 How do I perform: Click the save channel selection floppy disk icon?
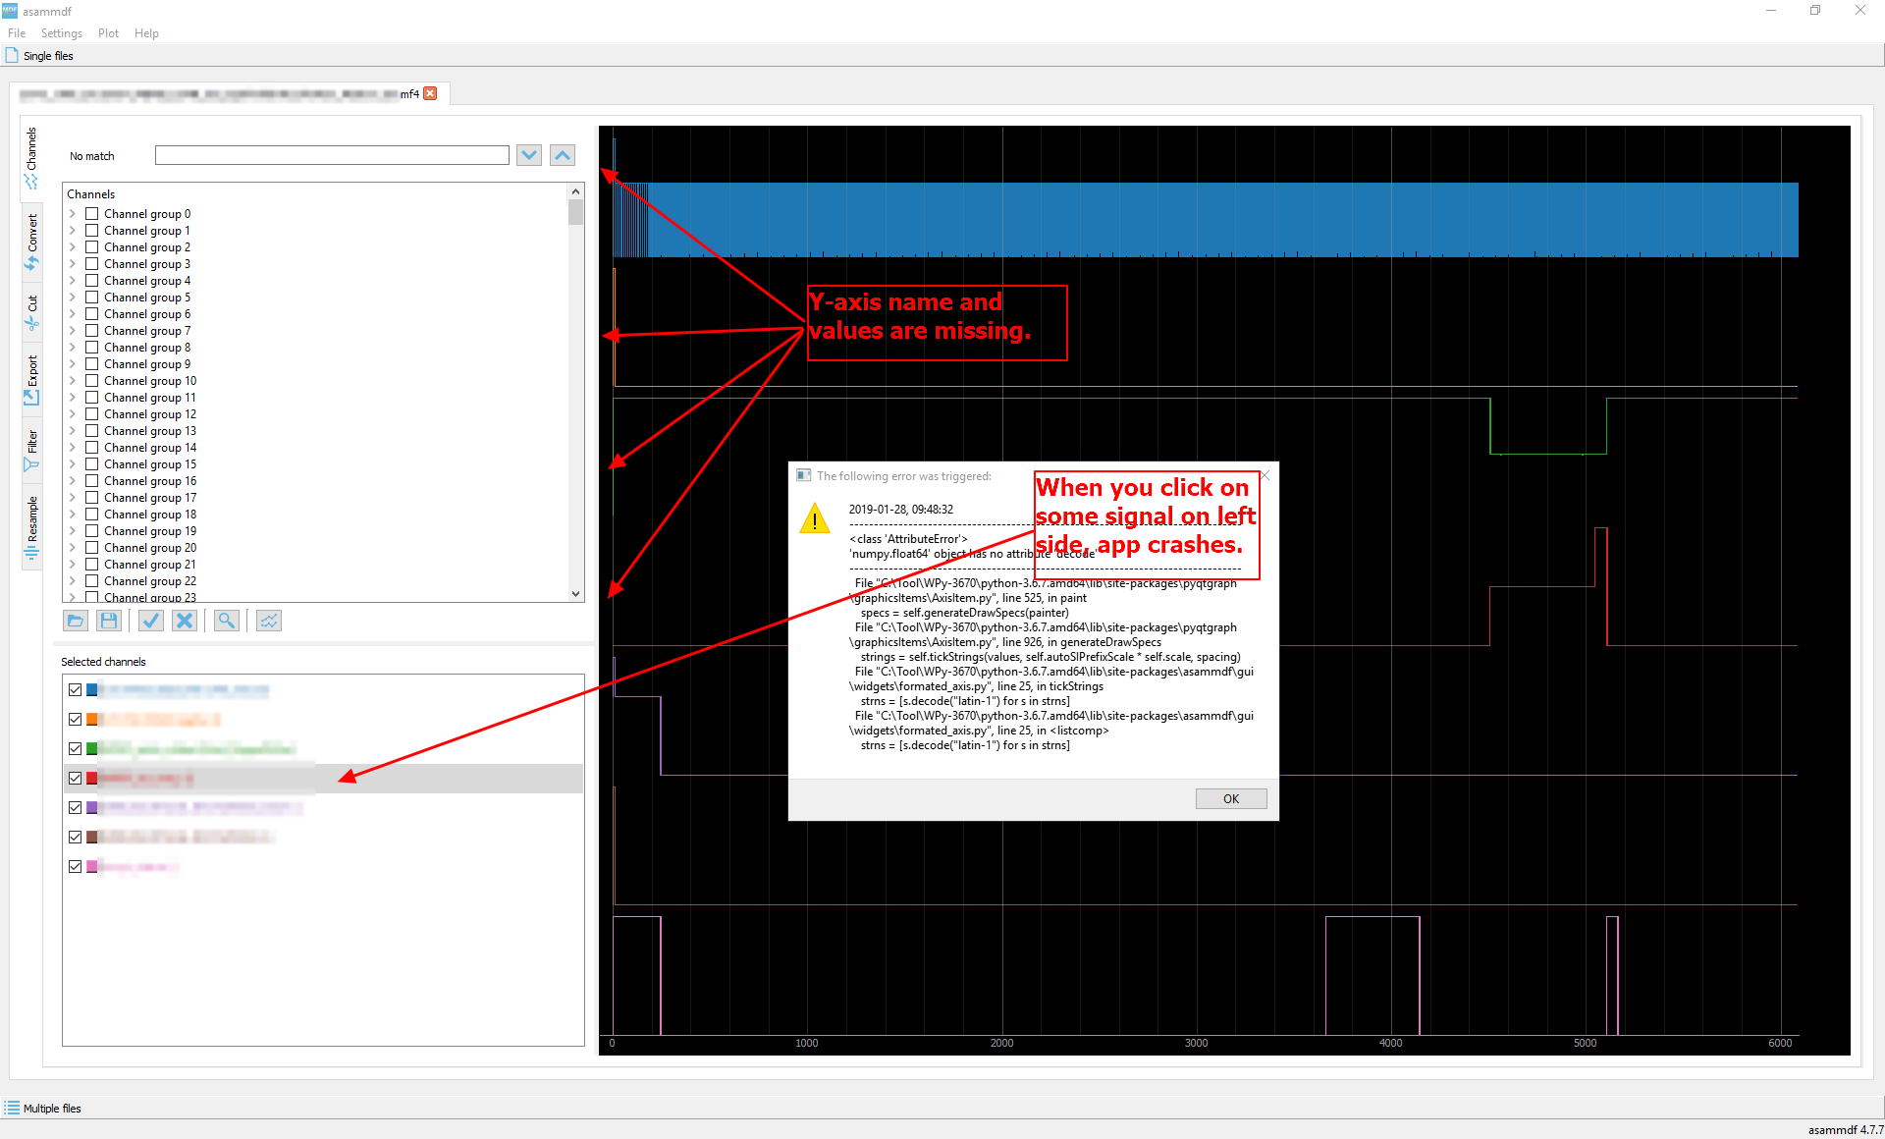109,621
